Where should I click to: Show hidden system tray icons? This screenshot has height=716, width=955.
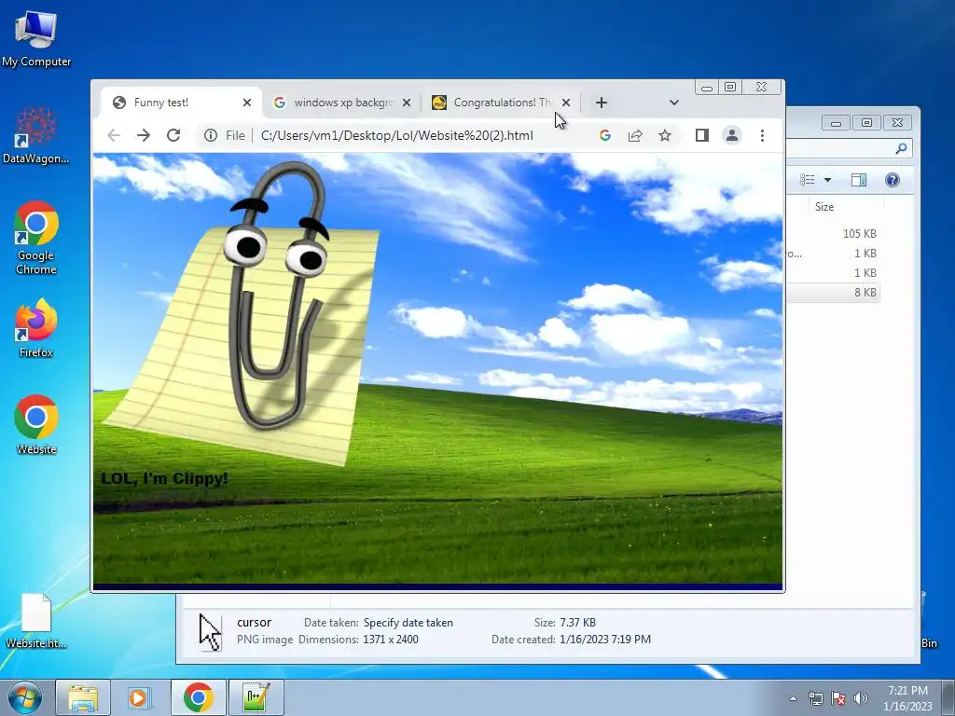(x=793, y=698)
